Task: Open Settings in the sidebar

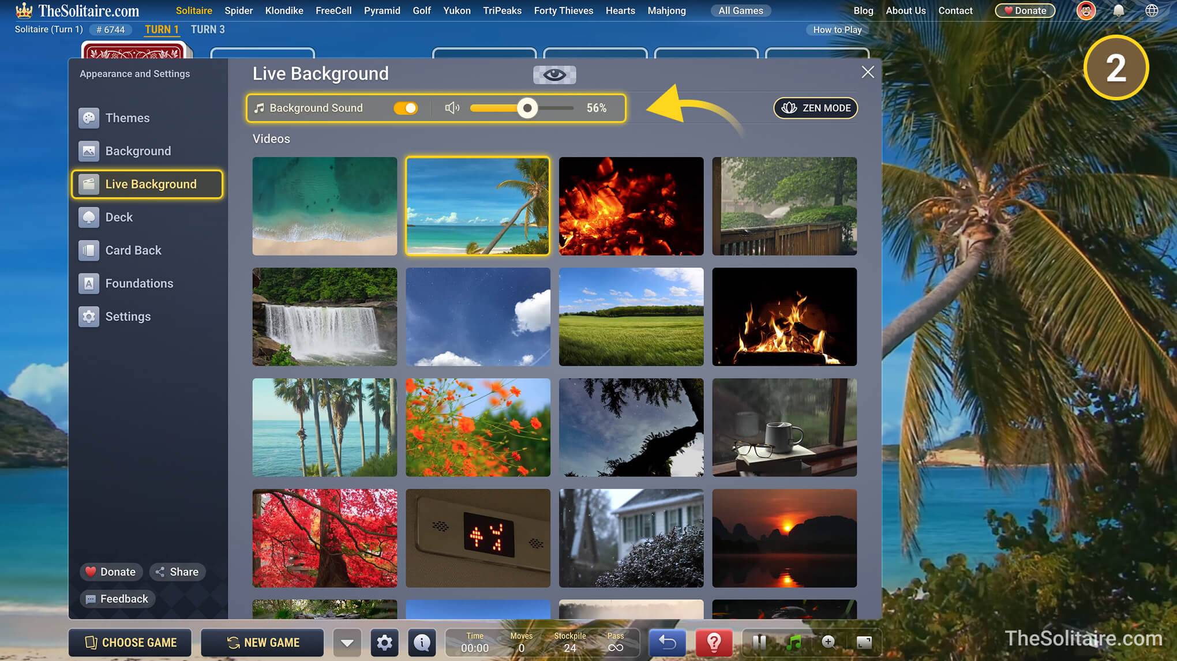Action: tap(115, 317)
